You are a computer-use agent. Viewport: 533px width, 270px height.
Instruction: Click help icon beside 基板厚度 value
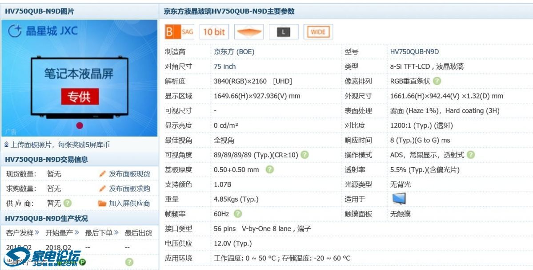point(270,169)
